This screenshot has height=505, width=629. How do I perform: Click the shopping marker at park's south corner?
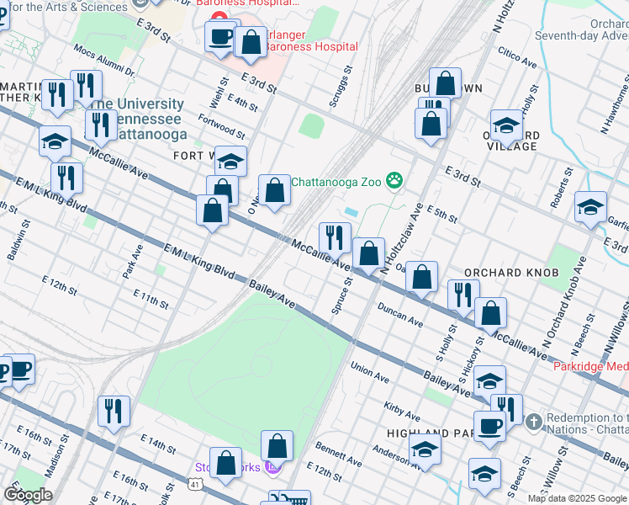[277, 449]
